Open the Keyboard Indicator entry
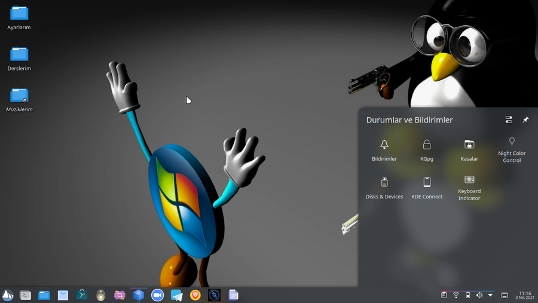Screen dimensions: 538x303 pos(469,187)
